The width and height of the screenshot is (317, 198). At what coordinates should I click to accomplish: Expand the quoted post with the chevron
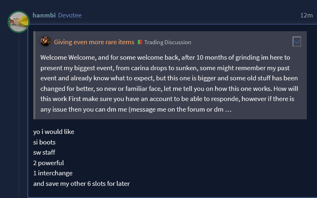tap(297, 41)
